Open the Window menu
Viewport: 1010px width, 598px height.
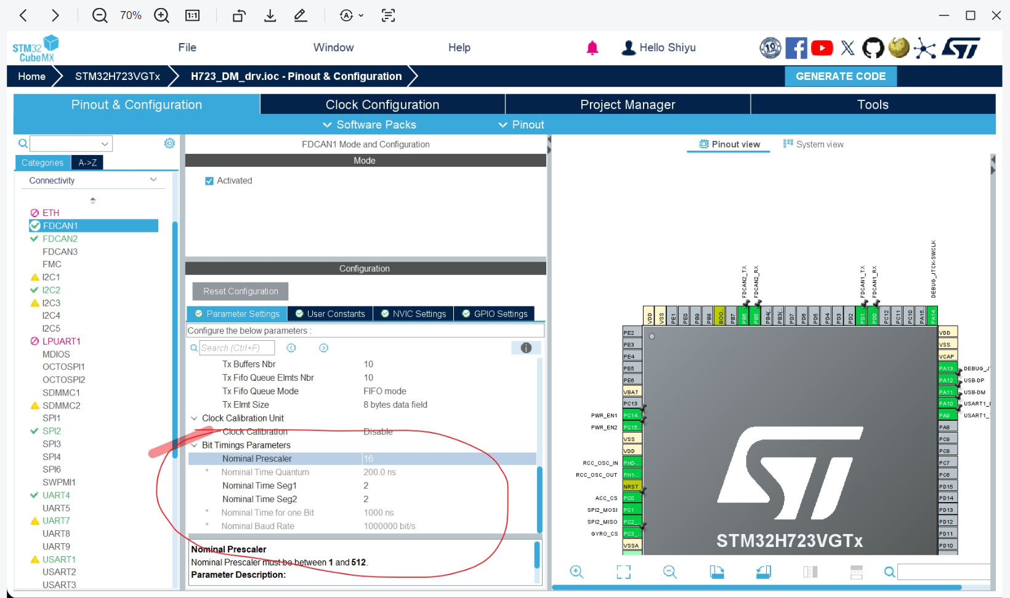point(333,47)
